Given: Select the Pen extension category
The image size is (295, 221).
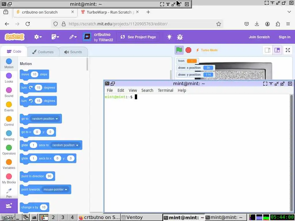Looking at the screenshot, I should point(9,193).
